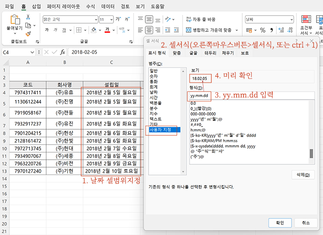The image size is (323, 235).
Task: Click the top align icon
Action: [140, 19]
